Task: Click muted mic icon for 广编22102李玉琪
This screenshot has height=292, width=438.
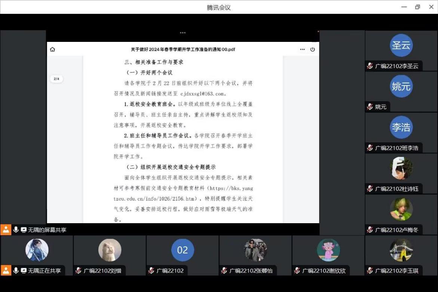Action: coord(370,271)
